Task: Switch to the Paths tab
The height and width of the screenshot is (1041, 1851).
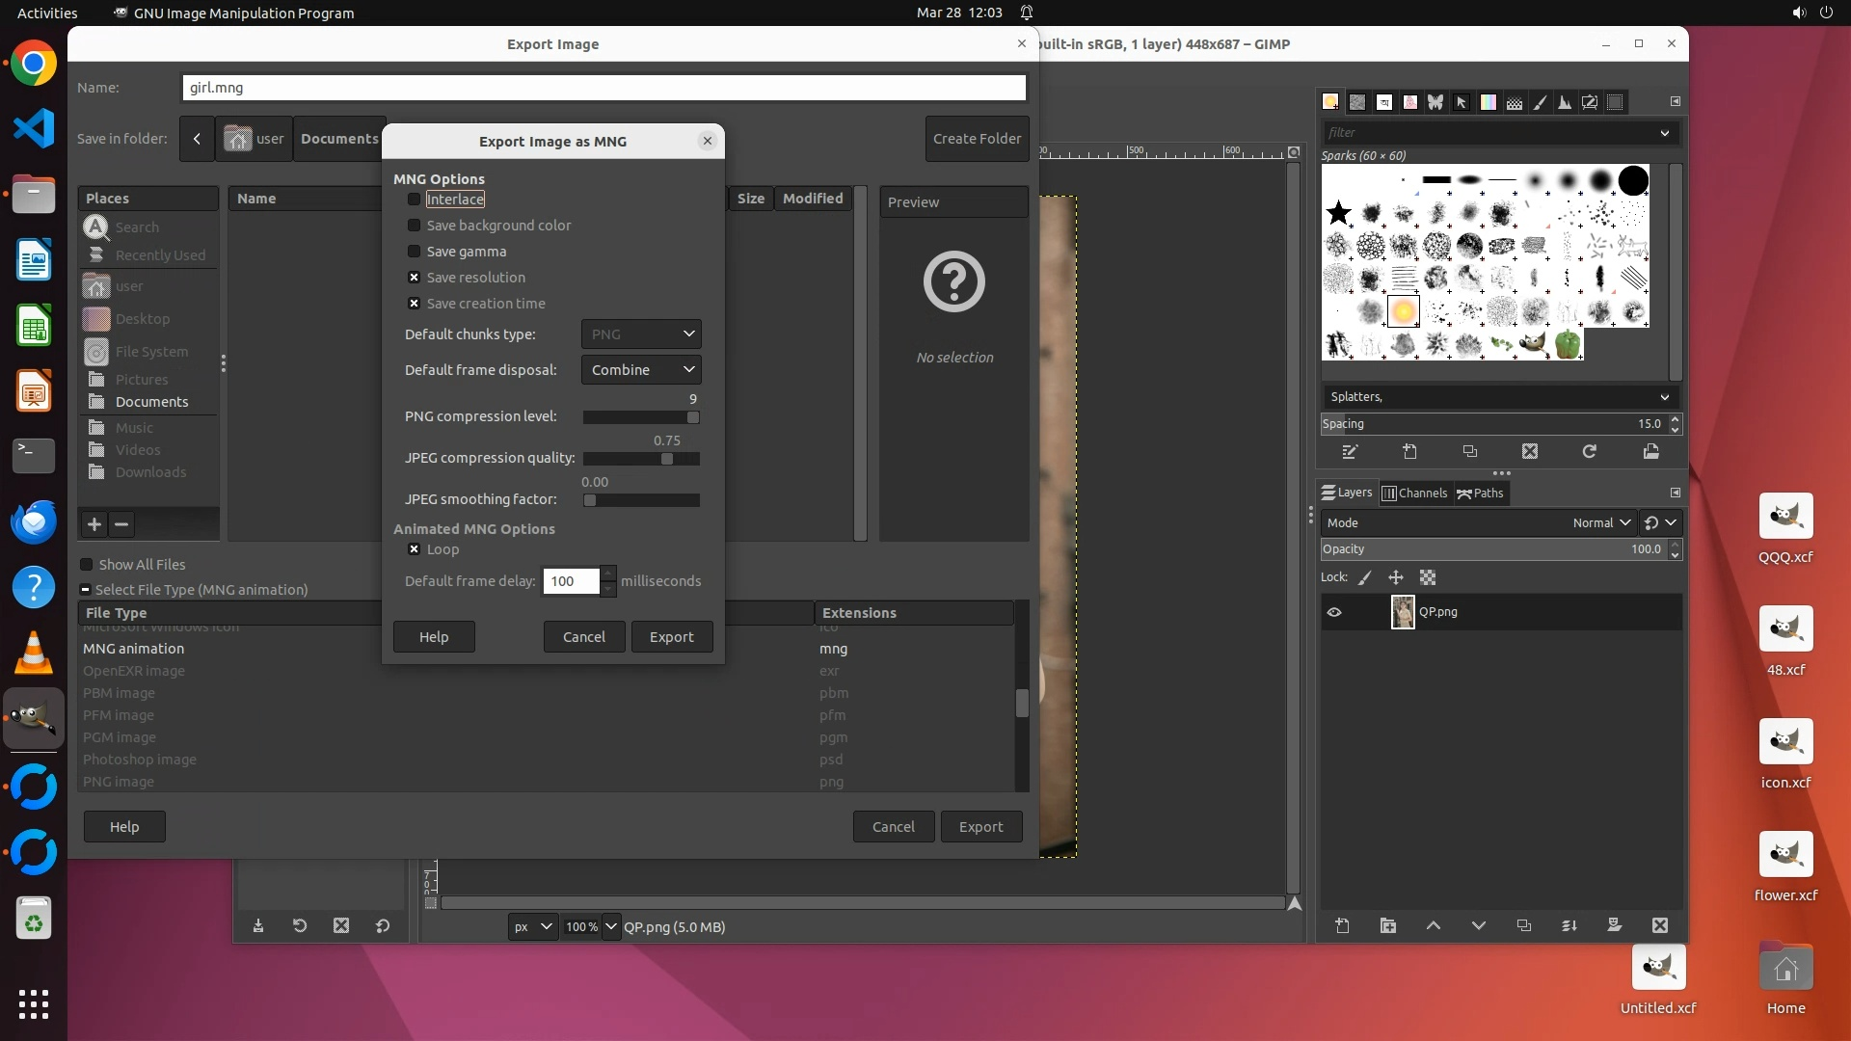Action: coord(1480,493)
